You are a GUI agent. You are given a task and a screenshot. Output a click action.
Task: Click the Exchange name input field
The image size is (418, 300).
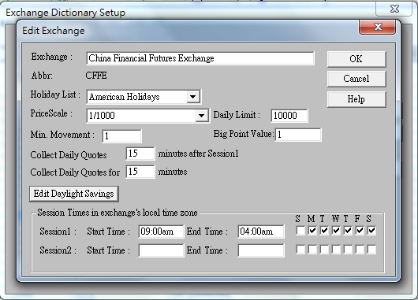point(200,58)
